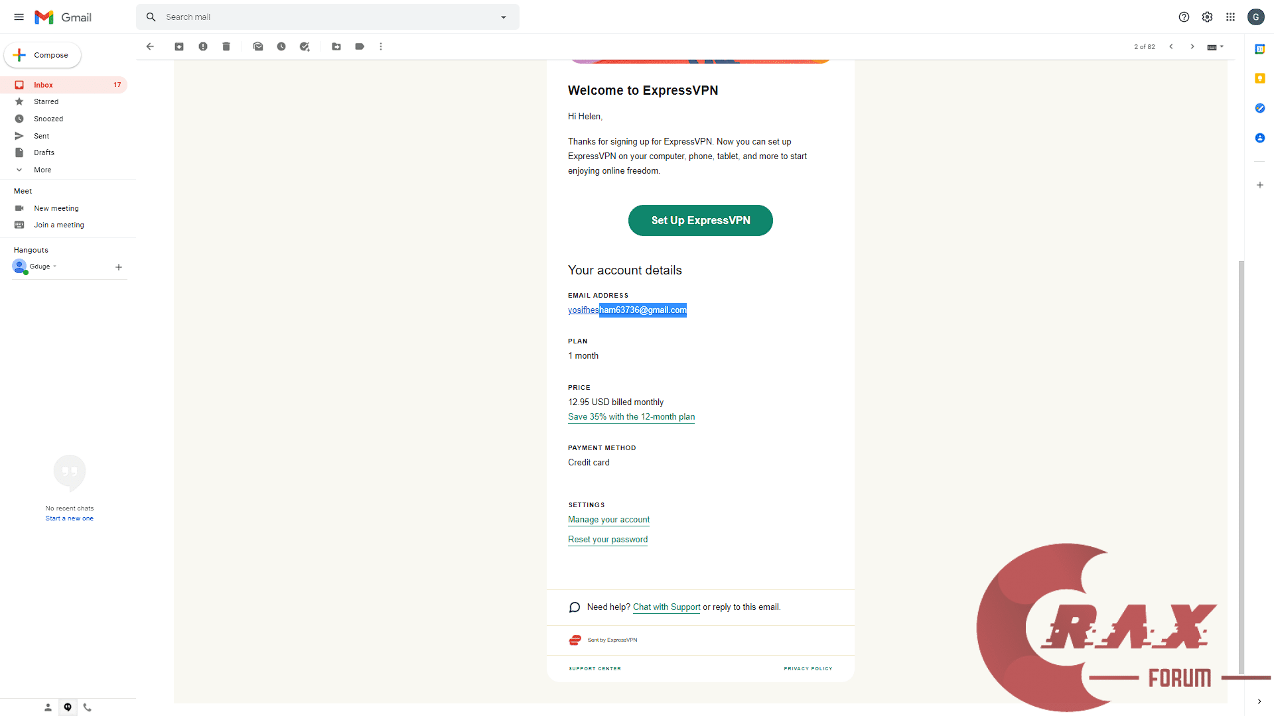Screen dimensions: 1274x716
Task: Open the Starred folder
Action: click(46, 101)
